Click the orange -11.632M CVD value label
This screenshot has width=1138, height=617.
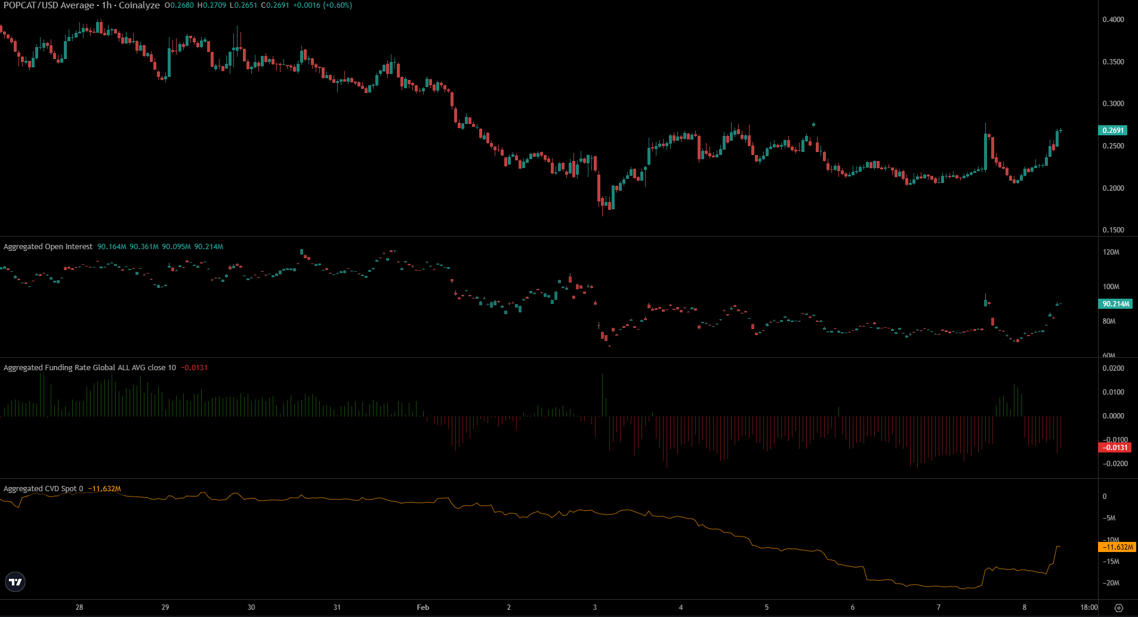coord(1117,547)
